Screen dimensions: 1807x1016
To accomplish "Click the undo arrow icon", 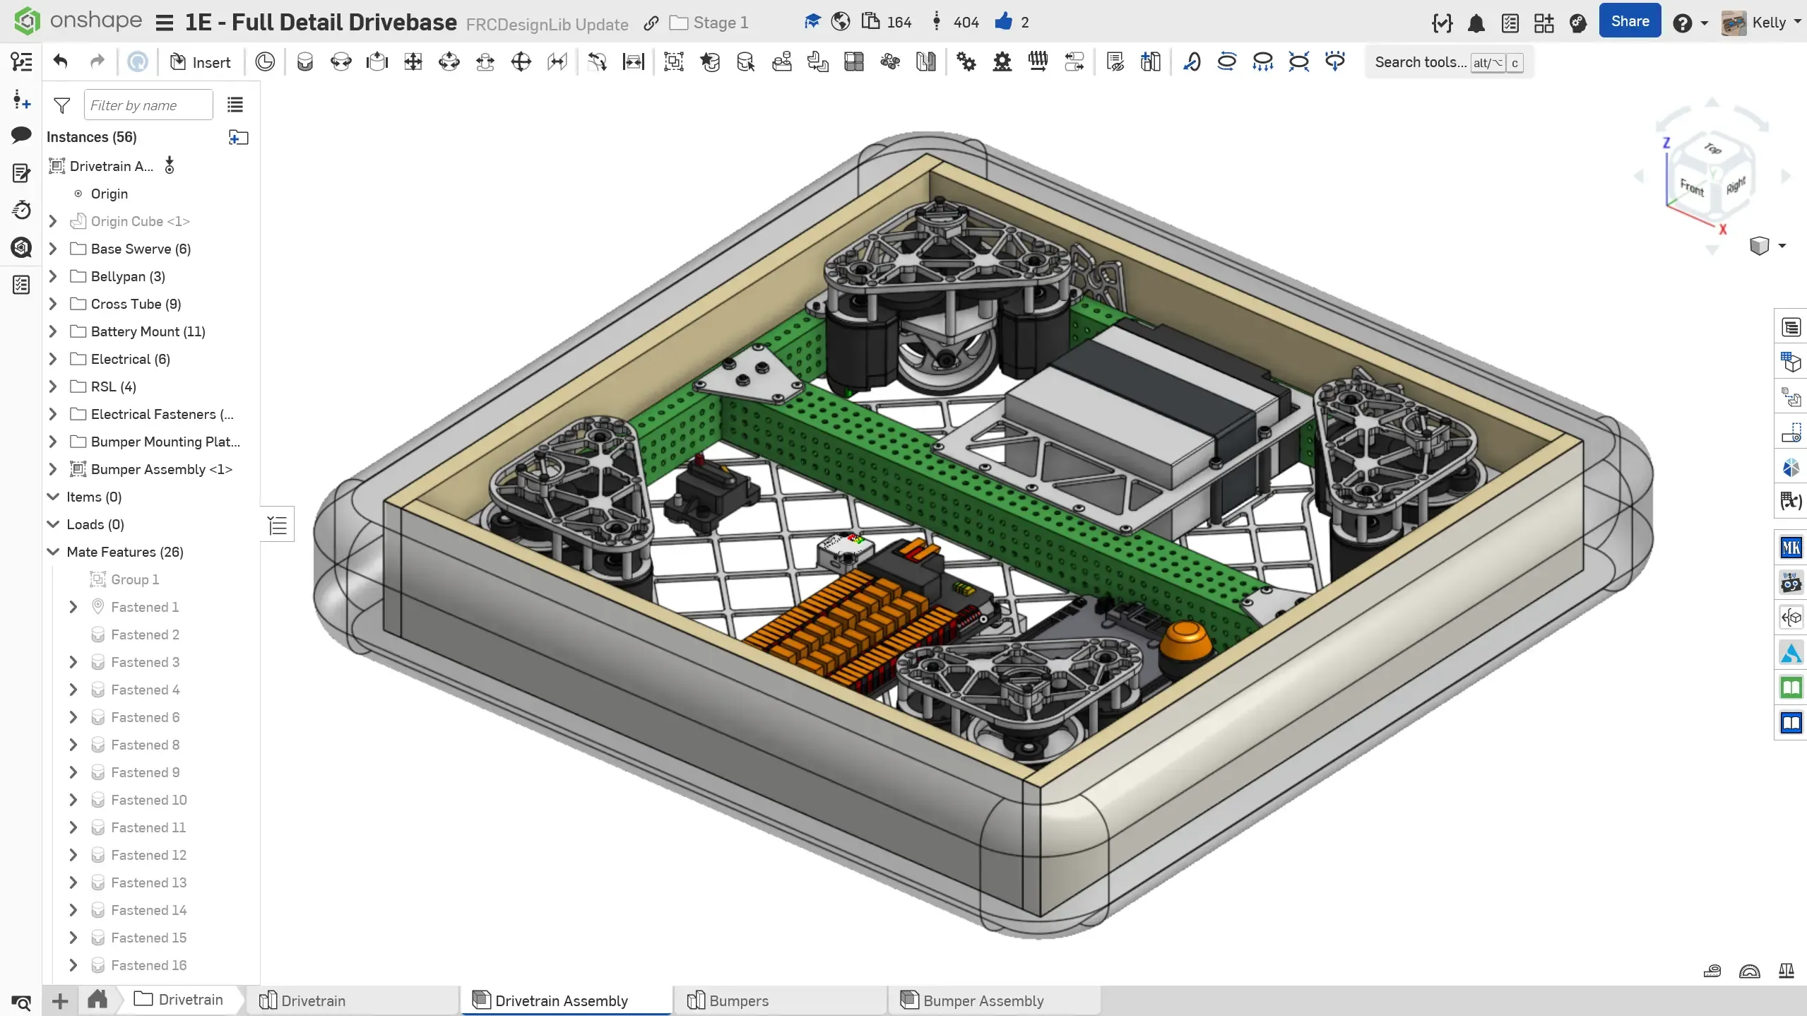I will point(61,62).
